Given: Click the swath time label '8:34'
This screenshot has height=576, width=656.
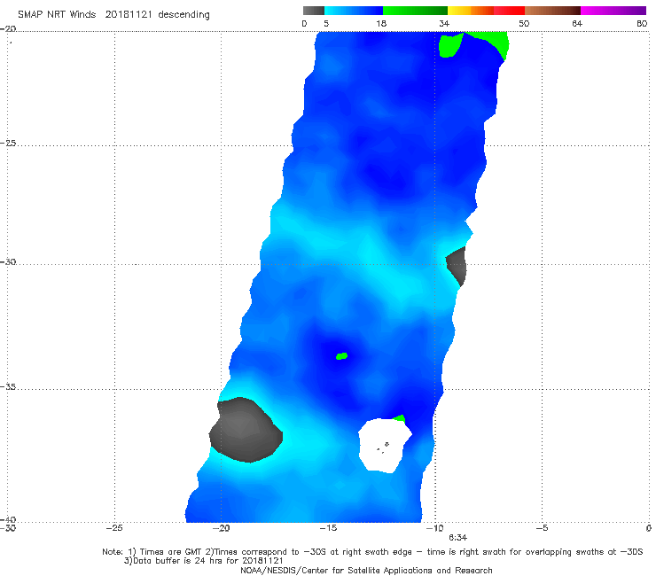Looking at the screenshot, I should coord(457,538).
